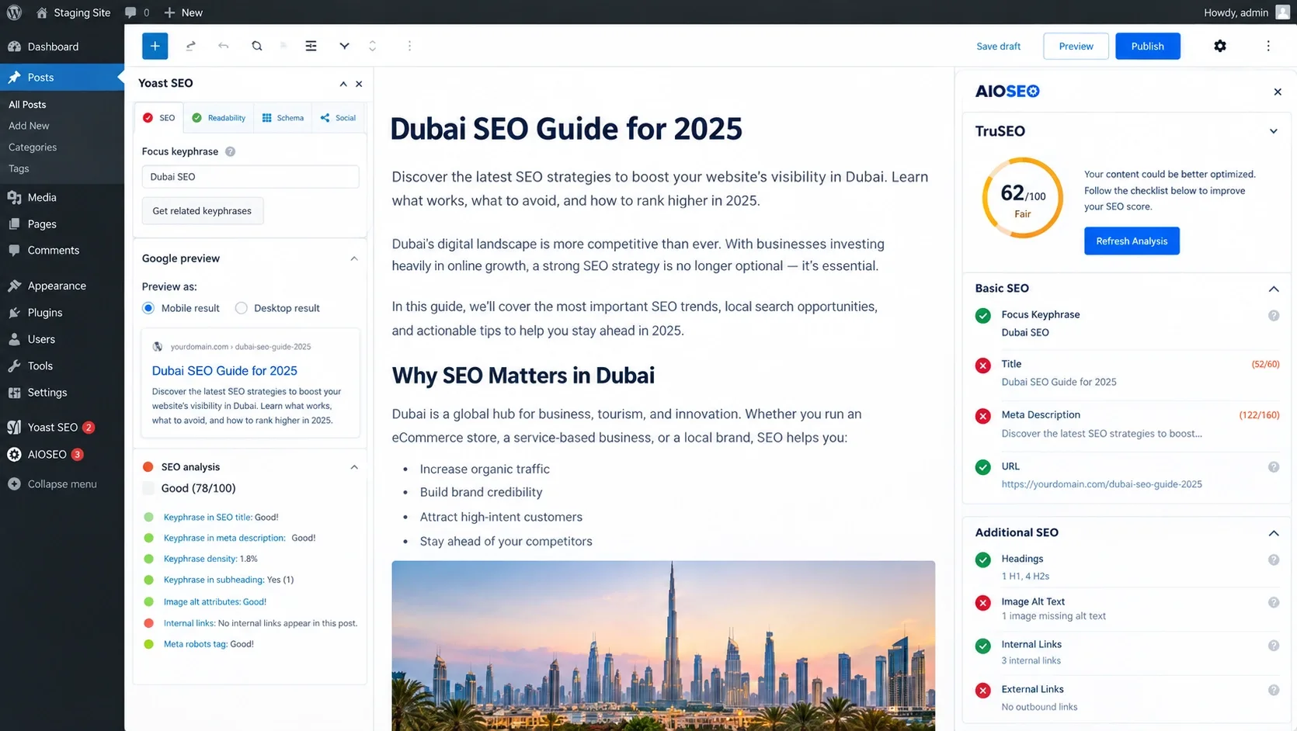This screenshot has height=731, width=1297.
Task: Click the Media icon in sidebar
Action: [14, 197]
